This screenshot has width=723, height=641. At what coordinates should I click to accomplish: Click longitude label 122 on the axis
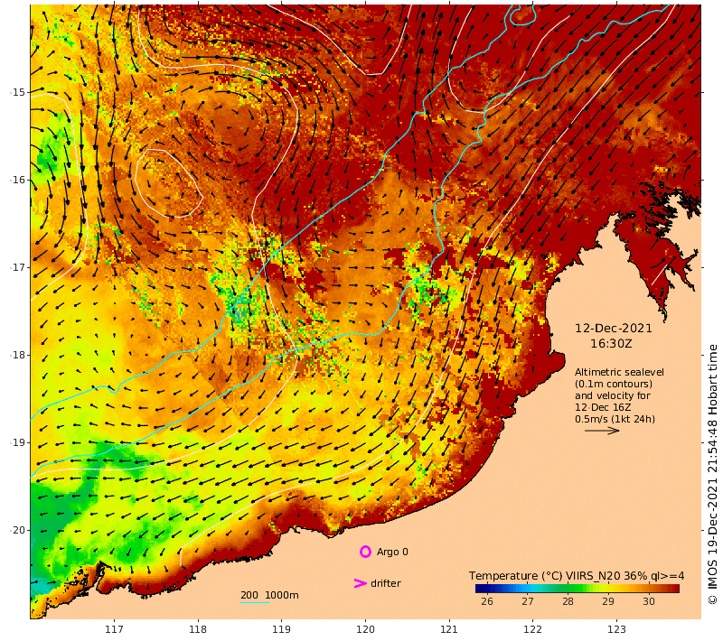[532, 629]
